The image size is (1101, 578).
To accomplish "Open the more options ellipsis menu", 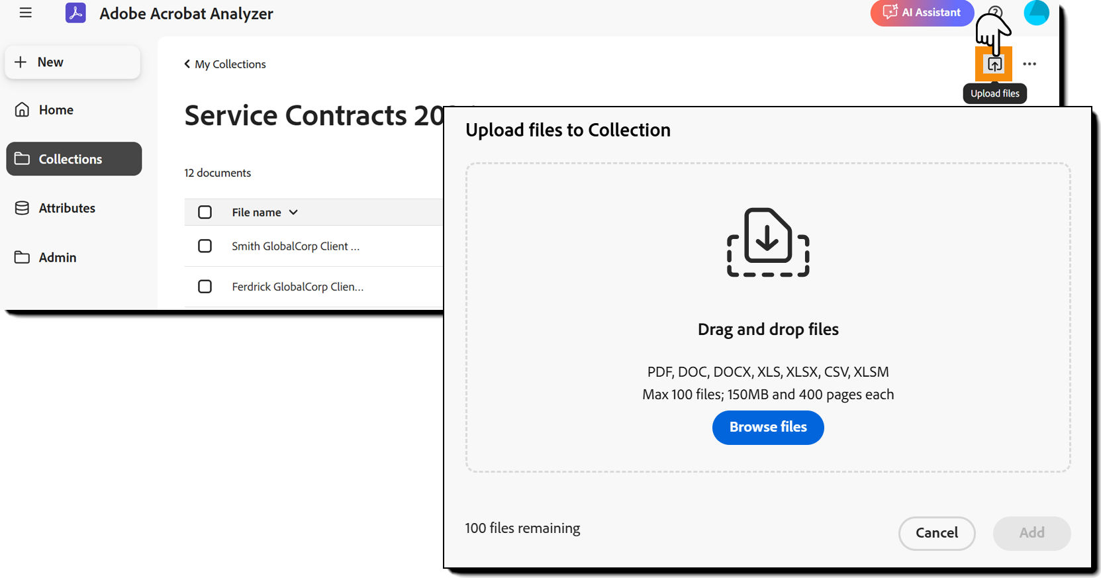I will [x=1030, y=64].
